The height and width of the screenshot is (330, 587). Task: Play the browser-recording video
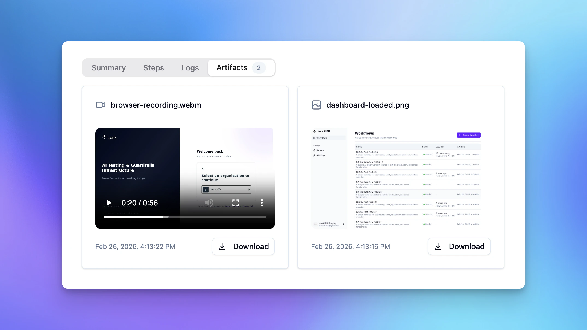coord(109,203)
